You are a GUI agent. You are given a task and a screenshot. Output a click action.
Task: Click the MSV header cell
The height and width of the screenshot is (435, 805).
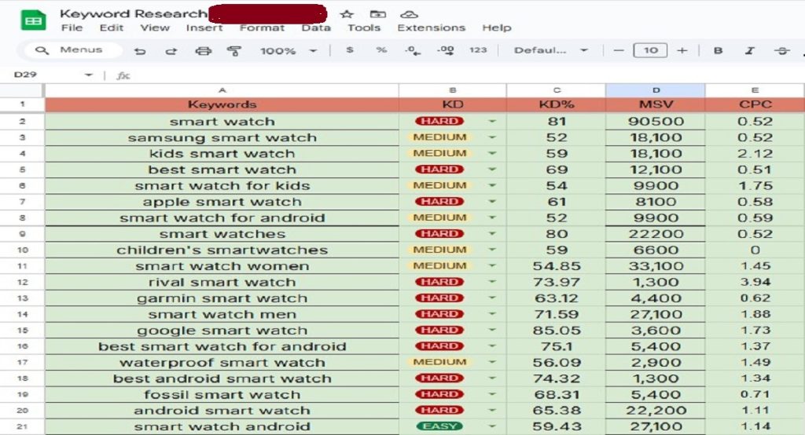pos(655,104)
